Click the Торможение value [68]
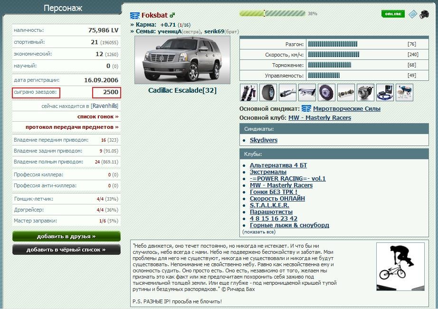This screenshot has width=438, height=309. coord(412,65)
